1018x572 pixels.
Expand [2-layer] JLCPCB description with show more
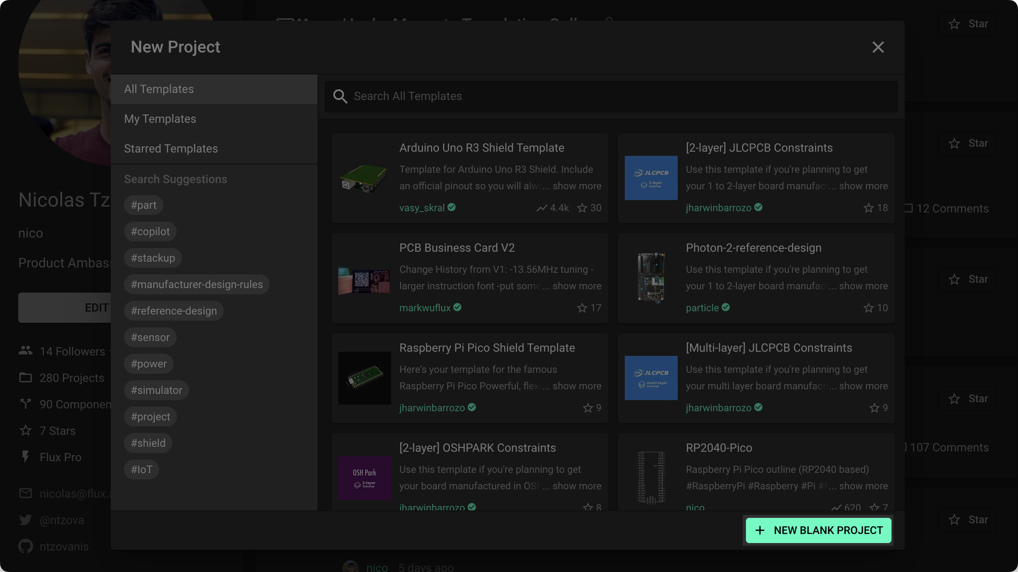(863, 186)
